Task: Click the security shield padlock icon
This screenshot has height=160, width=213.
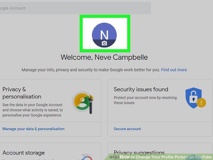Action: click(193, 98)
